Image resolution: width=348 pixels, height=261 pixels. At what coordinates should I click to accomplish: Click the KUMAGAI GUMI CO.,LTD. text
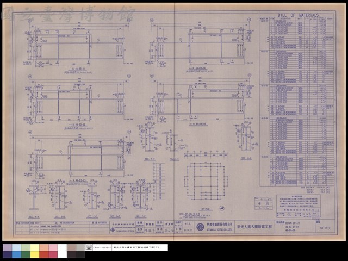[x=220, y=229]
